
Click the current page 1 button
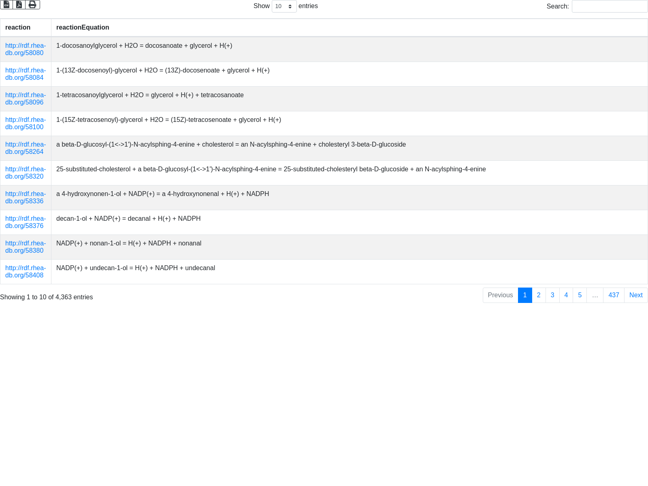525,295
